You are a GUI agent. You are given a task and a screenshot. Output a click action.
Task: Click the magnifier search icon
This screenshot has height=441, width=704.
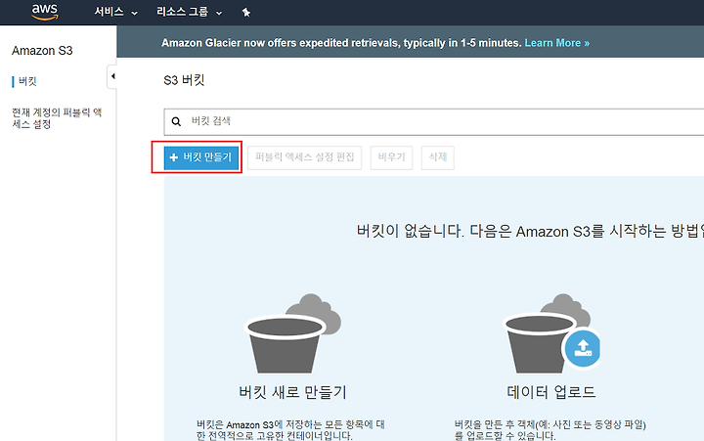pos(176,121)
